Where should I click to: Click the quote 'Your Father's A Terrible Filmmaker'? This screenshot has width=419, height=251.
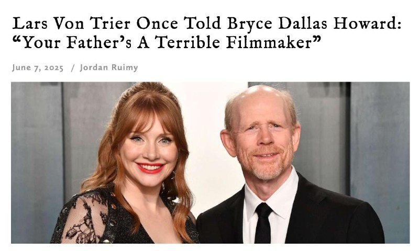pos(167,43)
